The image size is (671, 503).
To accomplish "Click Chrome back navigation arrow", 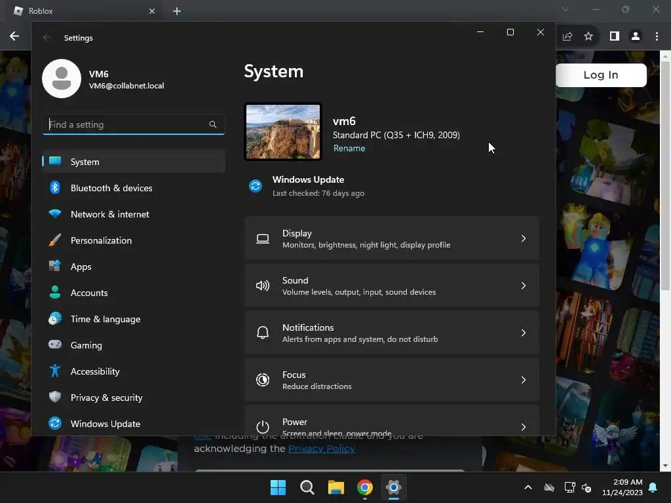I will pos(14,37).
